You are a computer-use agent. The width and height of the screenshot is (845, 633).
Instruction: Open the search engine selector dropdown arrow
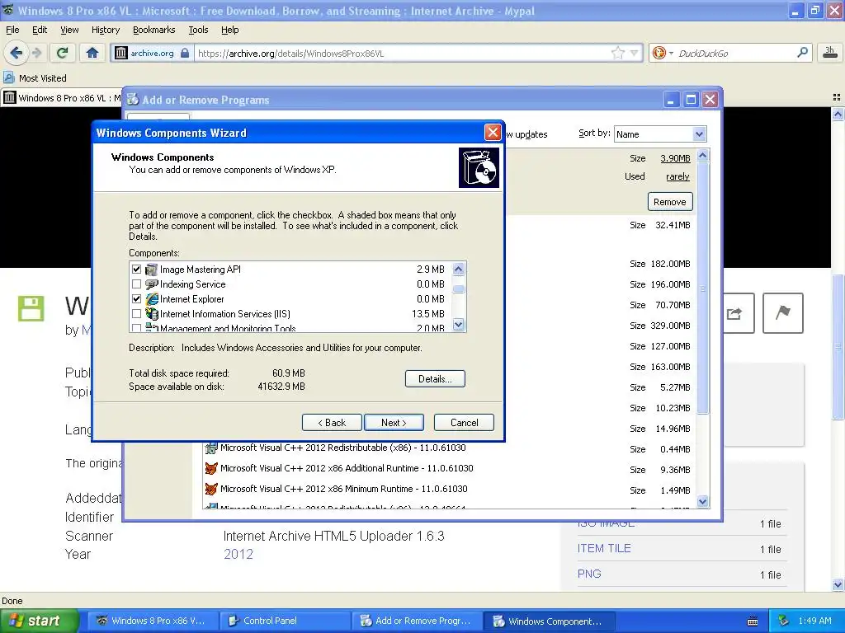671,53
